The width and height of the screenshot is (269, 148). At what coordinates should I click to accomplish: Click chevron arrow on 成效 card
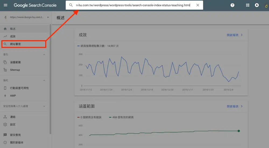point(242,35)
